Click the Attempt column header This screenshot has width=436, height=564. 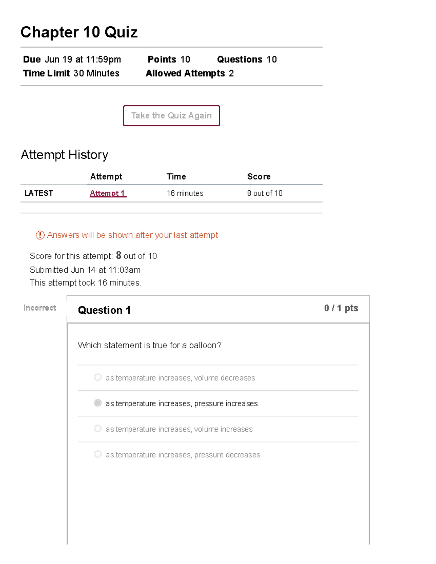coord(106,176)
